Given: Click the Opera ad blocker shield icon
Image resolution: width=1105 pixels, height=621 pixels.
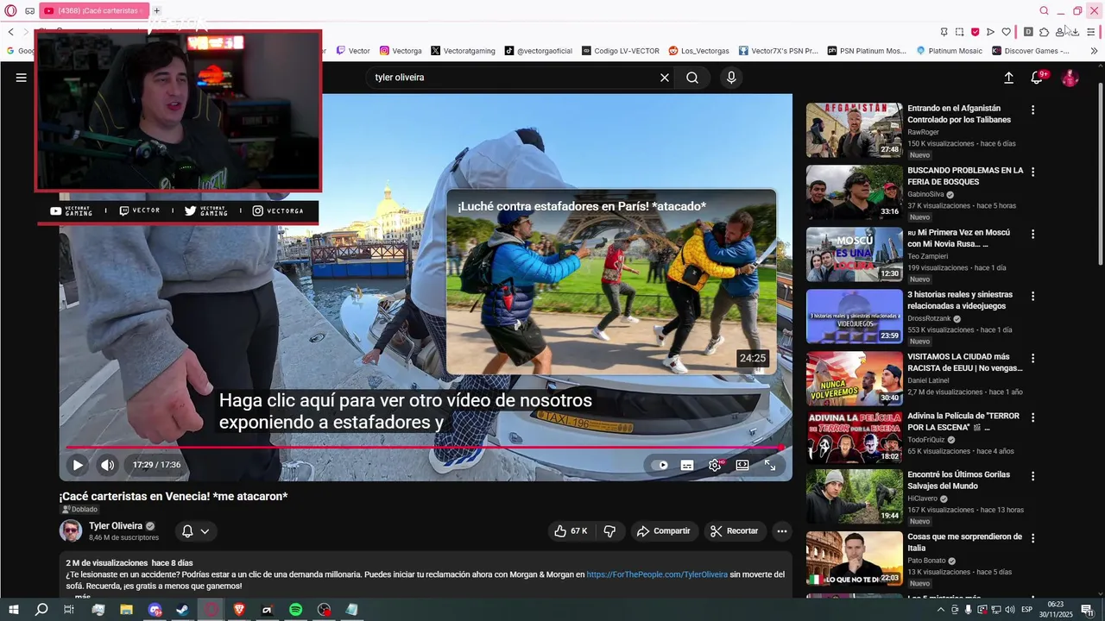Looking at the screenshot, I should (975, 32).
